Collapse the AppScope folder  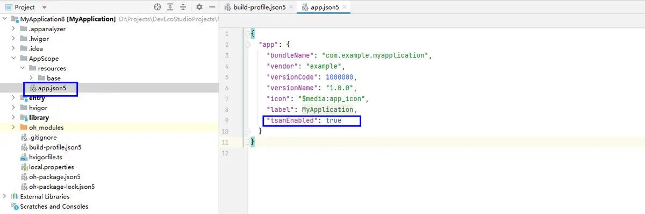14,59
